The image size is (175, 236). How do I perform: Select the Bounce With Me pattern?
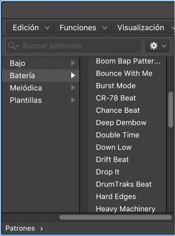tap(124, 73)
